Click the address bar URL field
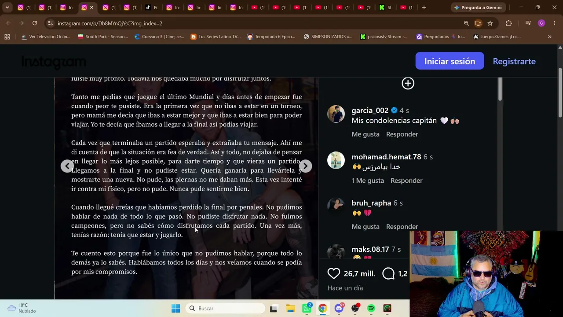The width and height of the screenshot is (563, 317). pyautogui.click(x=255, y=23)
